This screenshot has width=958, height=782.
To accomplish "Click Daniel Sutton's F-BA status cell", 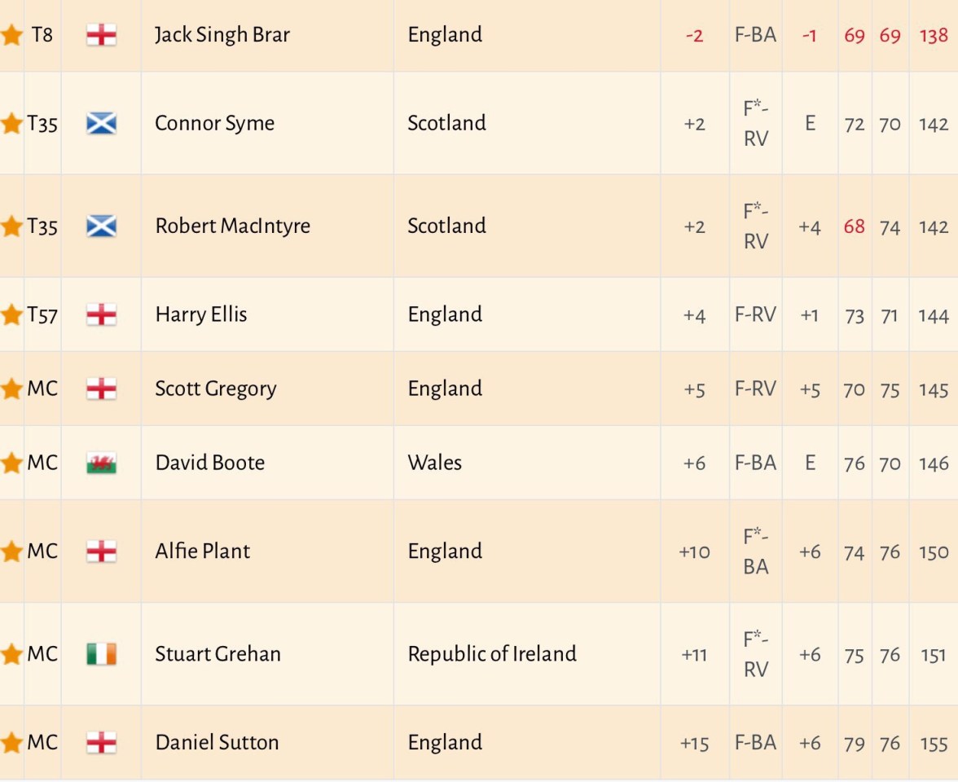I will [755, 743].
